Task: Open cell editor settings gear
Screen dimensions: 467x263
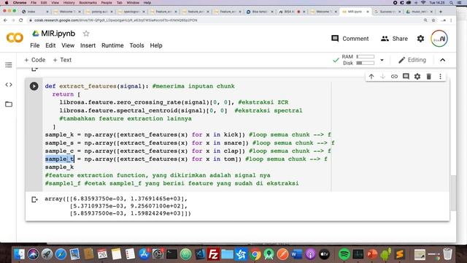Action: (x=417, y=77)
